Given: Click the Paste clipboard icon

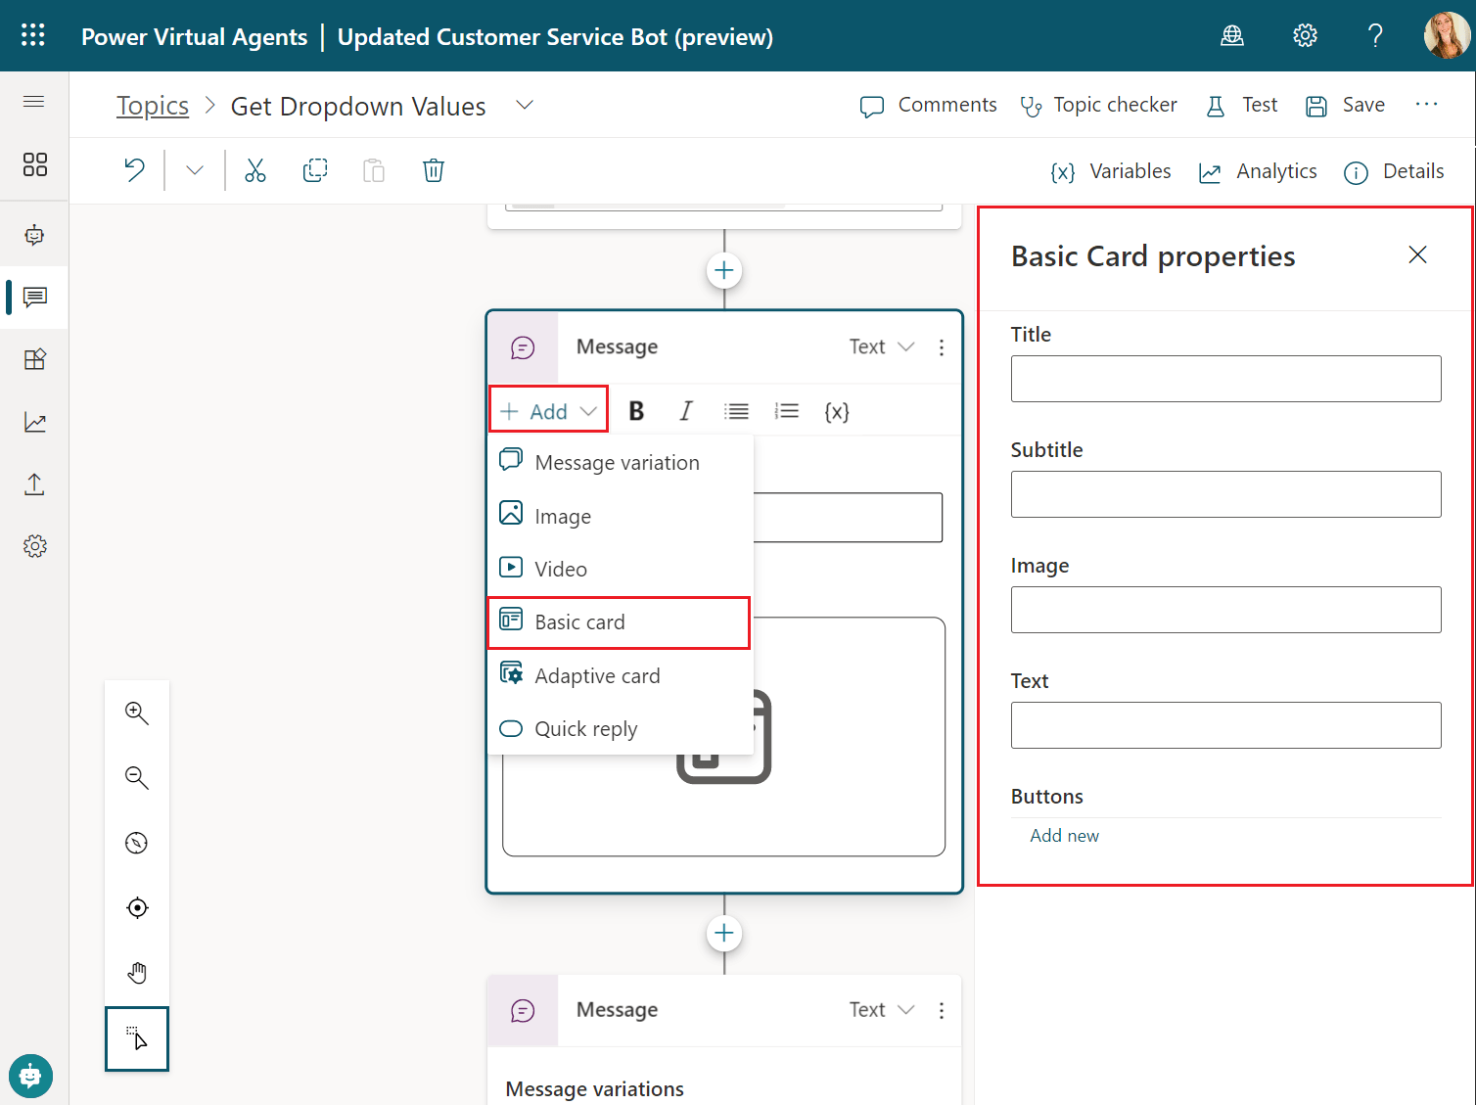Looking at the screenshot, I should [374, 170].
